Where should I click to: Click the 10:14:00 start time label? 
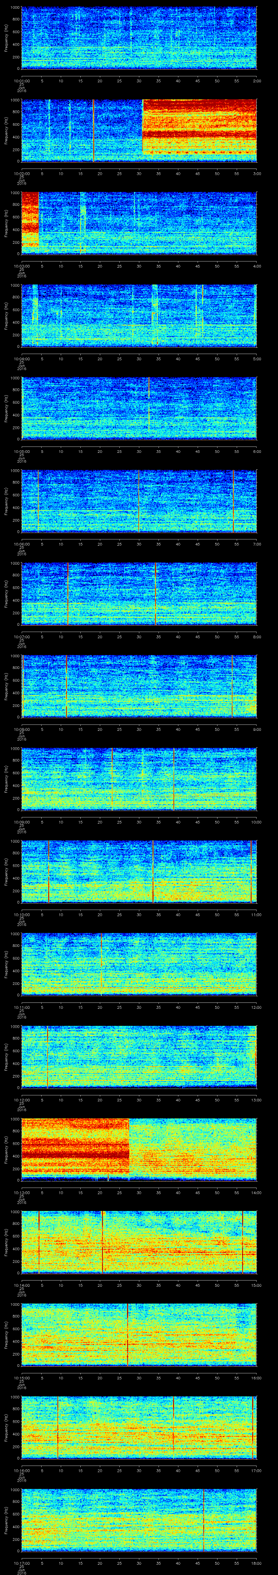(x=21, y=1285)
